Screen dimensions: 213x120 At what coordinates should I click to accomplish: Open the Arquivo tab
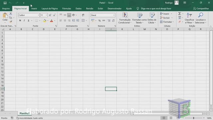[6, 9]
